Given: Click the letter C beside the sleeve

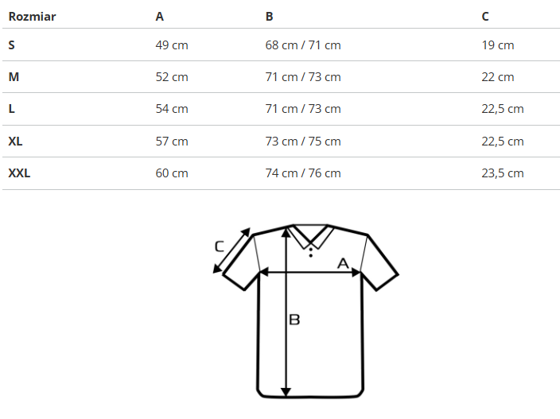Looking at the screenshot, I should click(220, 246).
